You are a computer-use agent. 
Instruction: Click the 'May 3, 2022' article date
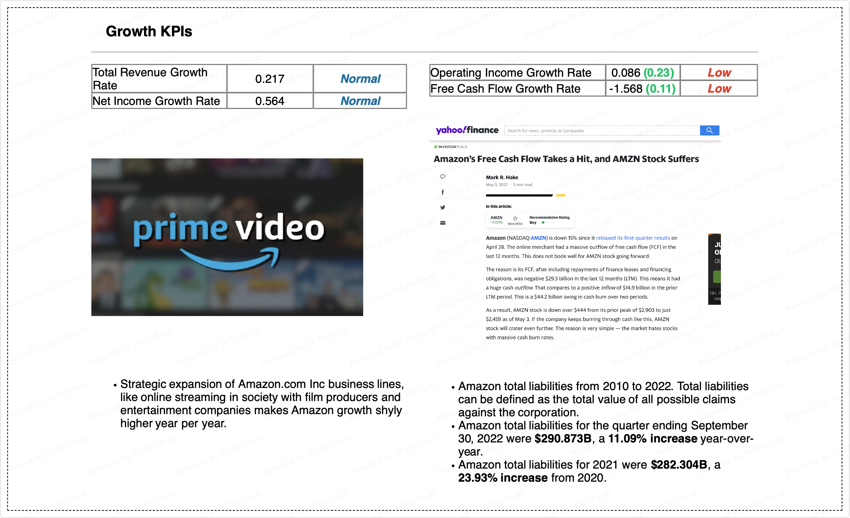497,185
